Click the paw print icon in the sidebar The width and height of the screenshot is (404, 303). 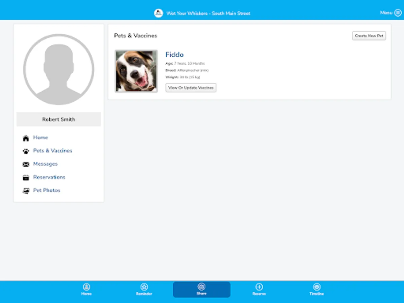[26, 151]
